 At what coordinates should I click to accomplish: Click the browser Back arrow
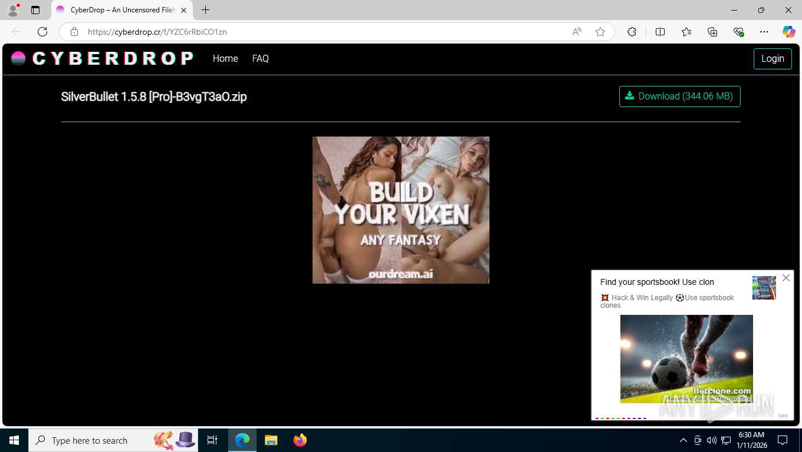tap(17, 32)
